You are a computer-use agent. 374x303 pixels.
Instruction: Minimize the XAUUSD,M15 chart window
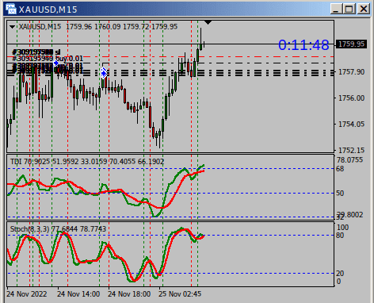[x=336, y=9]
